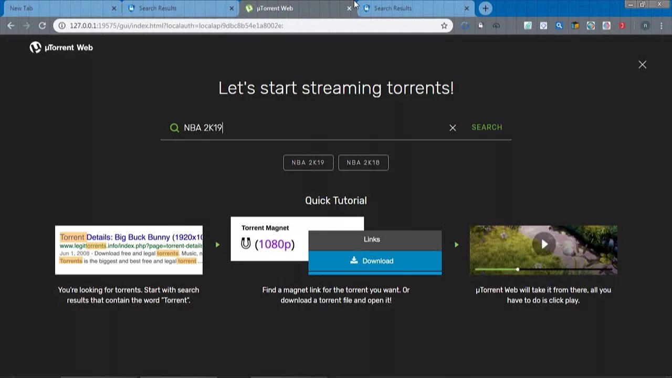Reload the current page
672x378 pixels.
tap(42, 25)
